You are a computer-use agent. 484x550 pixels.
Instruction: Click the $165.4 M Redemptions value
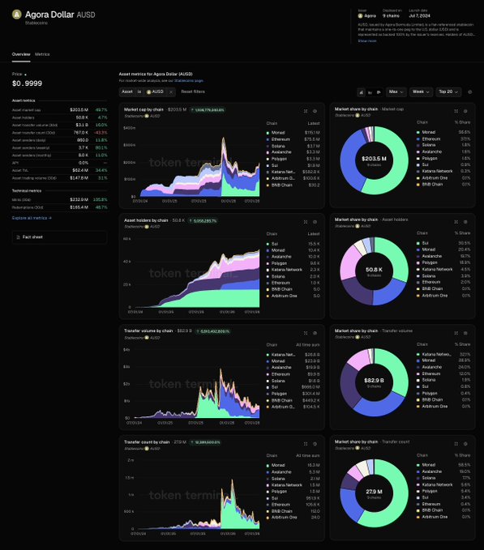tap(79, 207)
